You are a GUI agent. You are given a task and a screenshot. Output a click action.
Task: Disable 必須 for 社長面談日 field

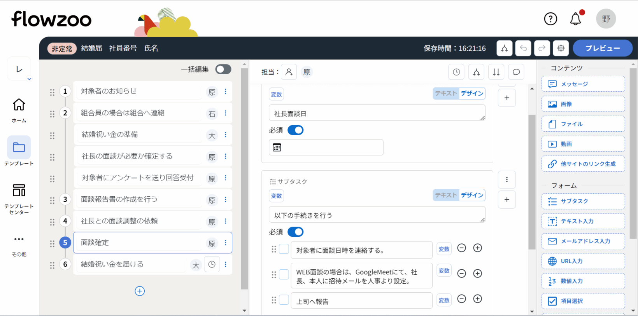point(295,130)
